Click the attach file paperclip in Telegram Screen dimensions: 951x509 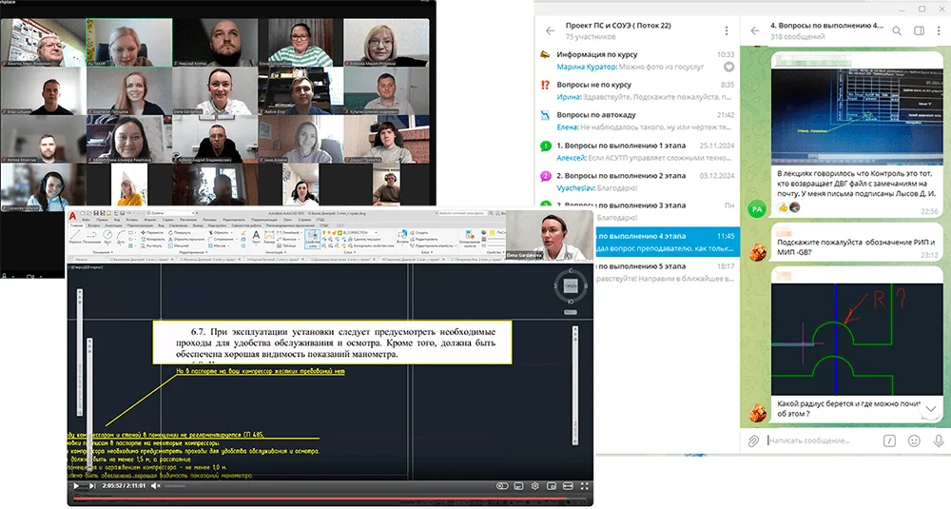tap(753, 441)
